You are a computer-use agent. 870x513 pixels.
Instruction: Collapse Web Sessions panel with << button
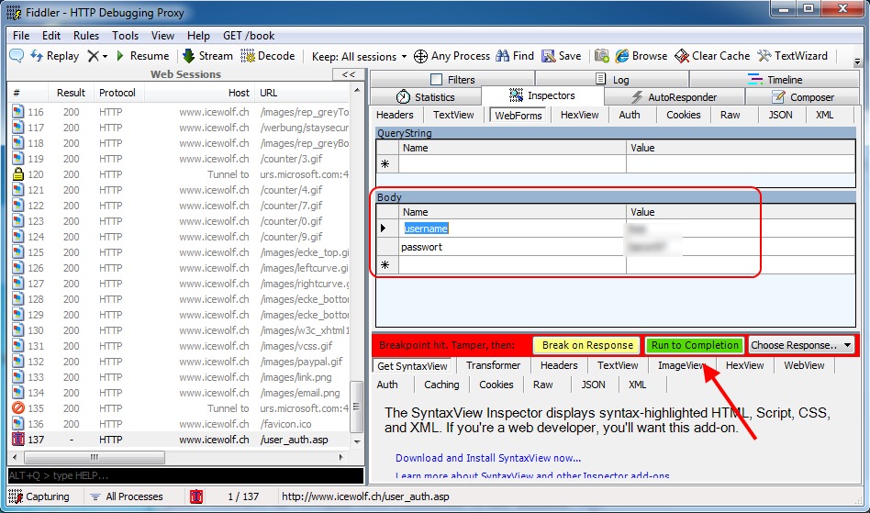[x=349, y=74]
